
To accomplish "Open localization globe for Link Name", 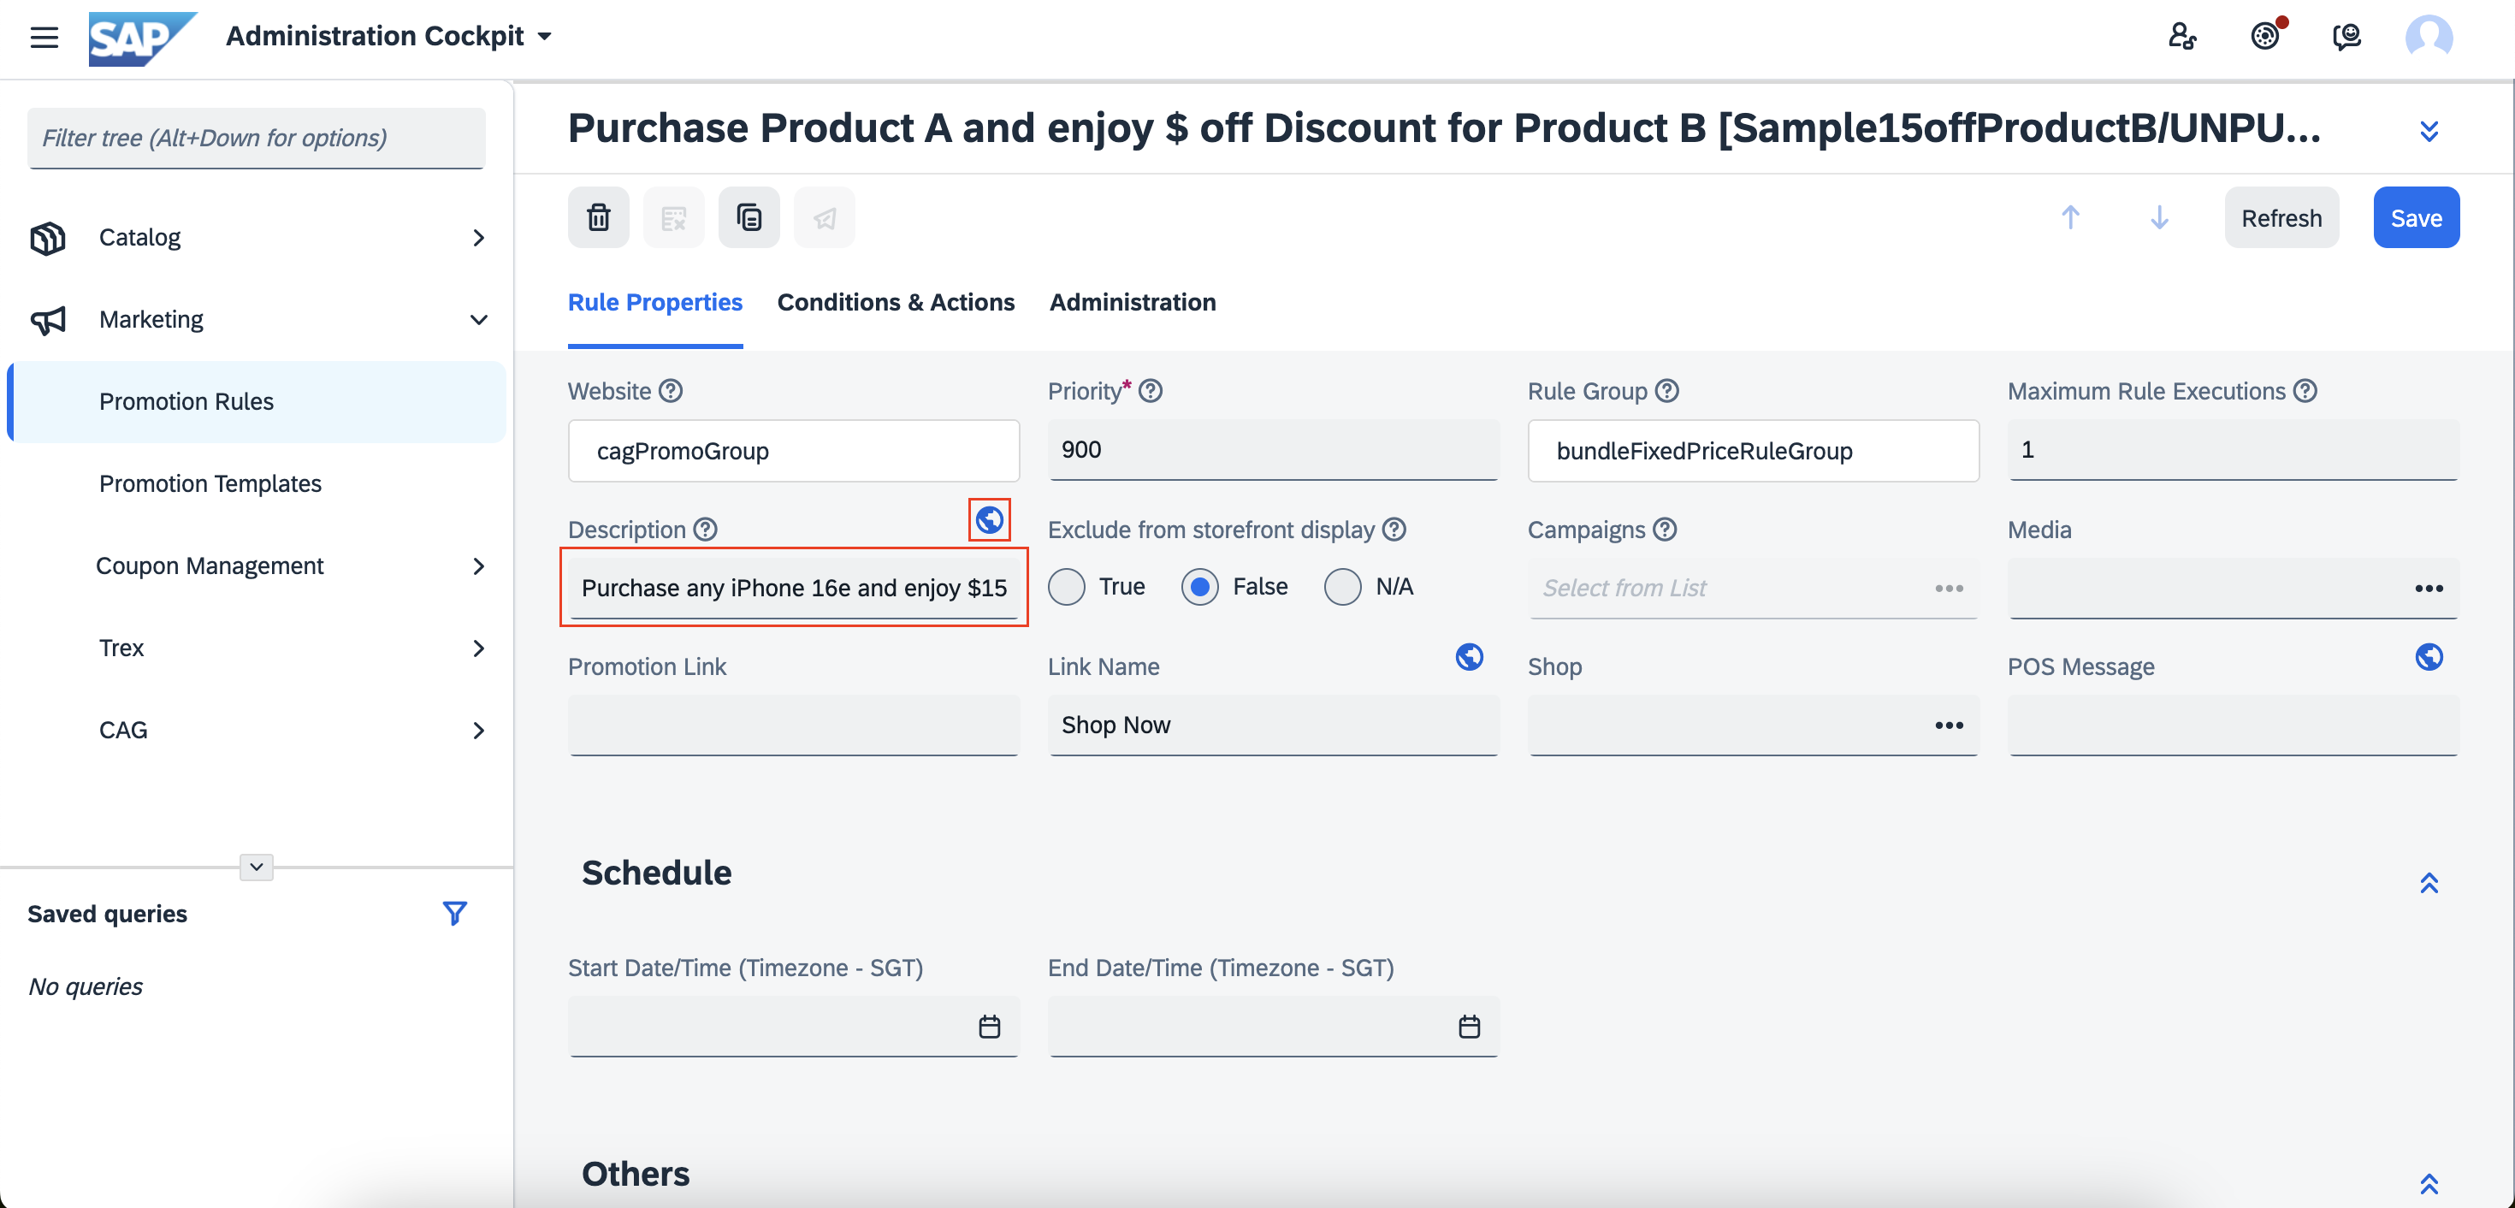I will [x=1470, y=656].
